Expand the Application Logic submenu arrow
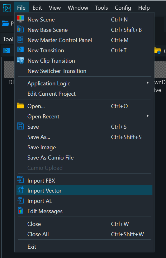 (148, 83)
